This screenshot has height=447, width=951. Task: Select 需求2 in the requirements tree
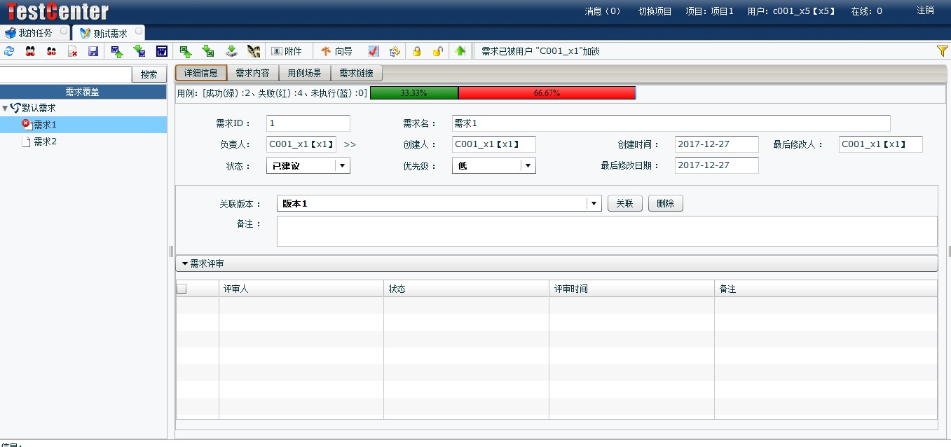tap(45, 142)
